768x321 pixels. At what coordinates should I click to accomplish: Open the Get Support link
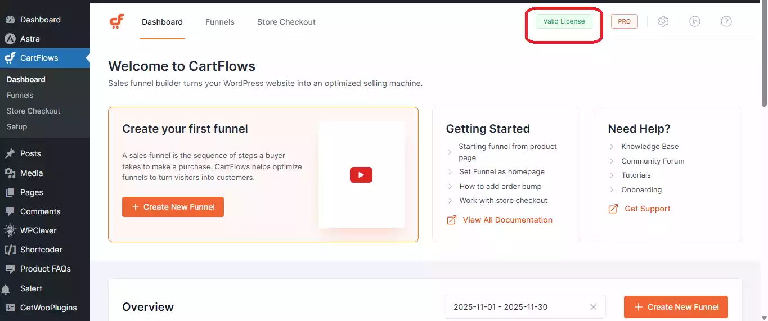click(648, 209)
